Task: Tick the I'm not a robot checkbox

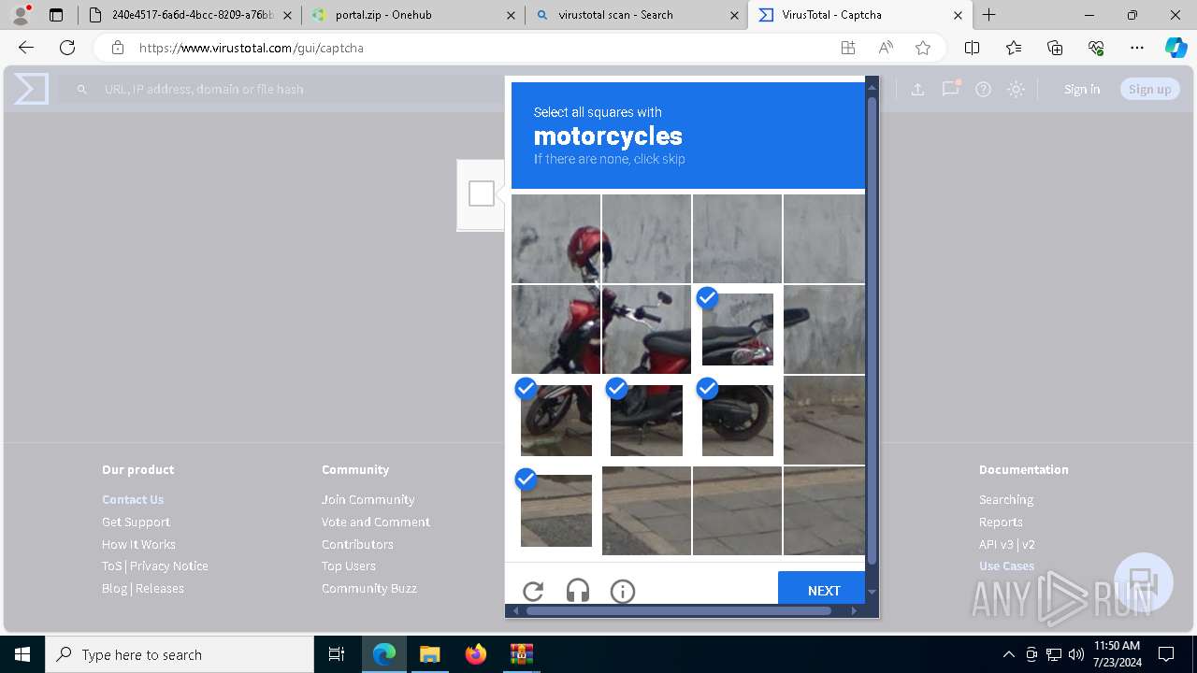Action: tap(482, 193)
